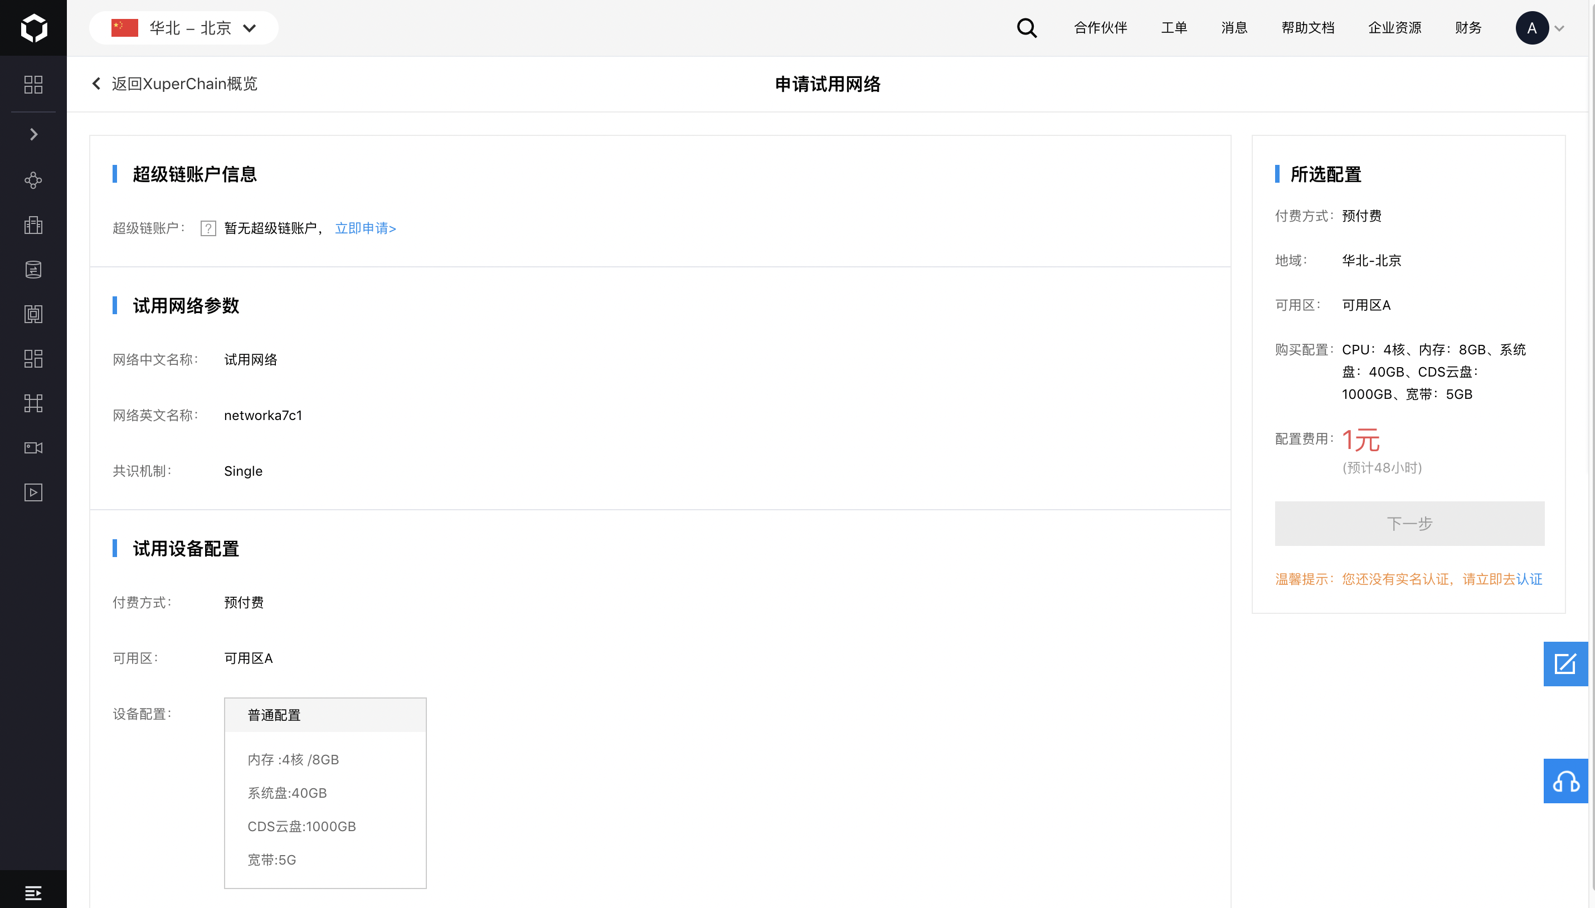The height and width of the screenshot is (908, 1595).
Task: Click the 下一步 button
Action: (1409, 523)
